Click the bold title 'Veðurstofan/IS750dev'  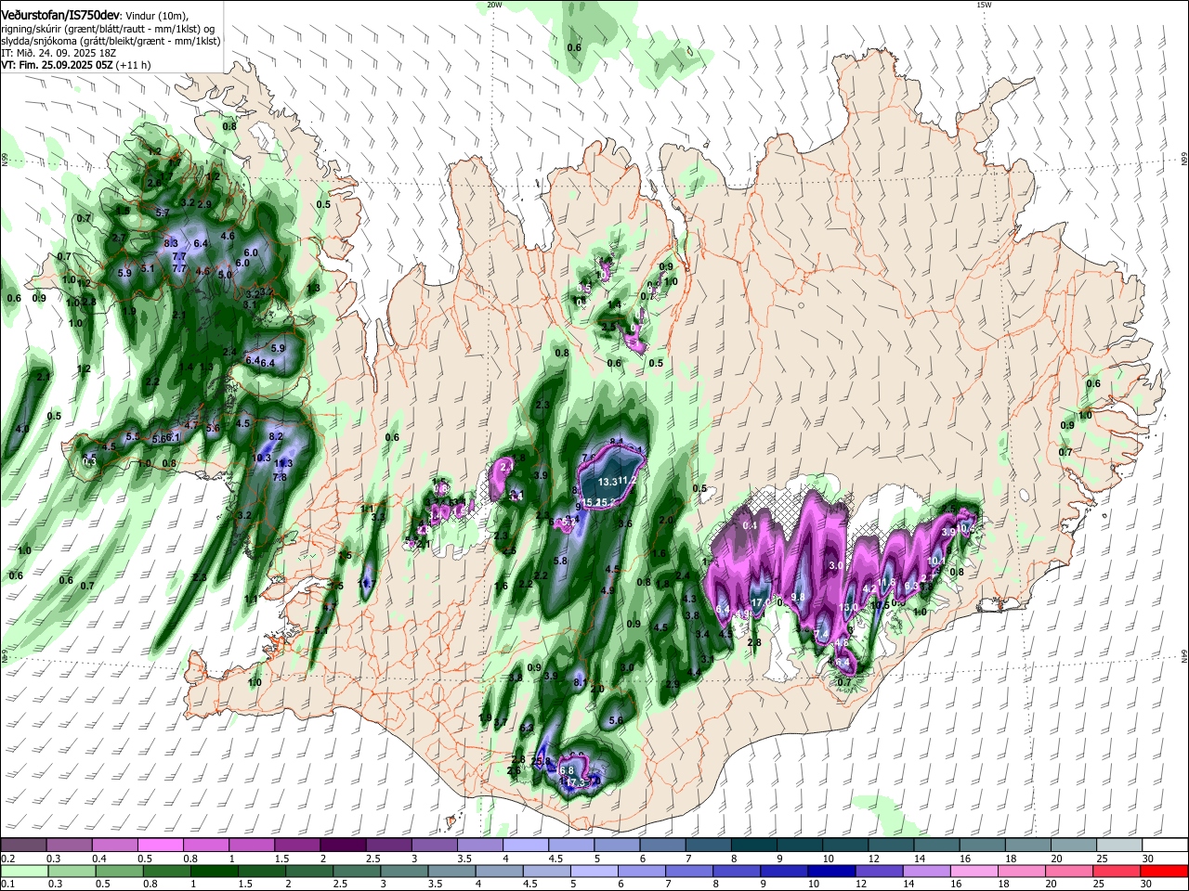pyautogui.click(x=60, y=15)
